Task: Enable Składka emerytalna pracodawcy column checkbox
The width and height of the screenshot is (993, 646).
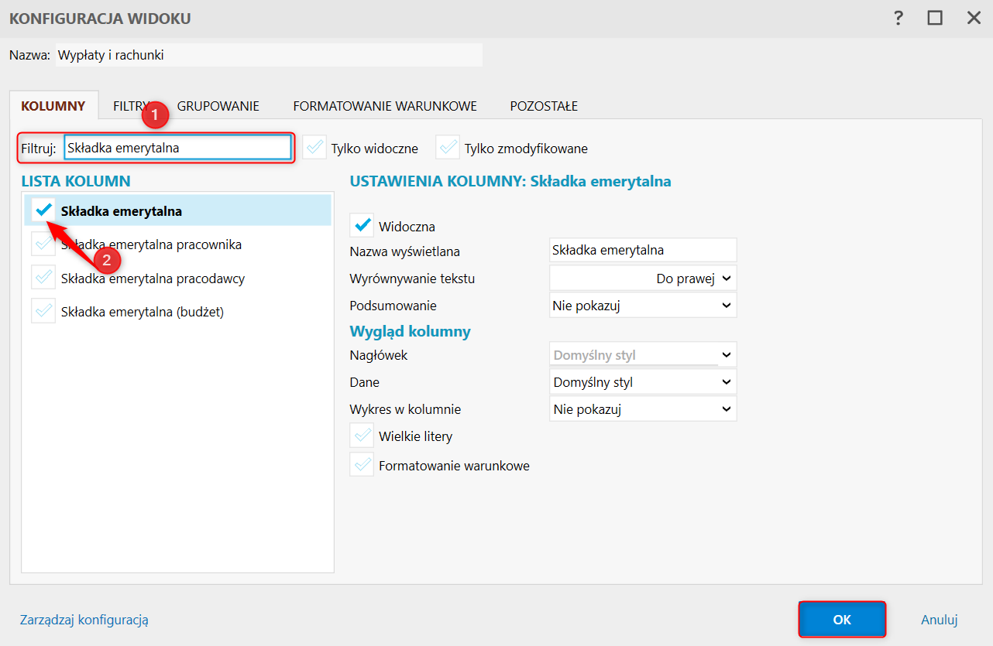Action: [43, 278]
